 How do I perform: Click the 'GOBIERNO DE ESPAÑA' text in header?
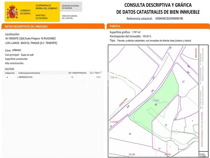(x=25, y=12)
